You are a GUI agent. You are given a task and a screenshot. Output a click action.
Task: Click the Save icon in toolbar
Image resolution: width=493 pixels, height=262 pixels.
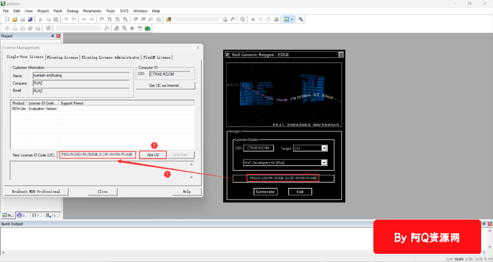pyautogui.click(x=23, y=20)
